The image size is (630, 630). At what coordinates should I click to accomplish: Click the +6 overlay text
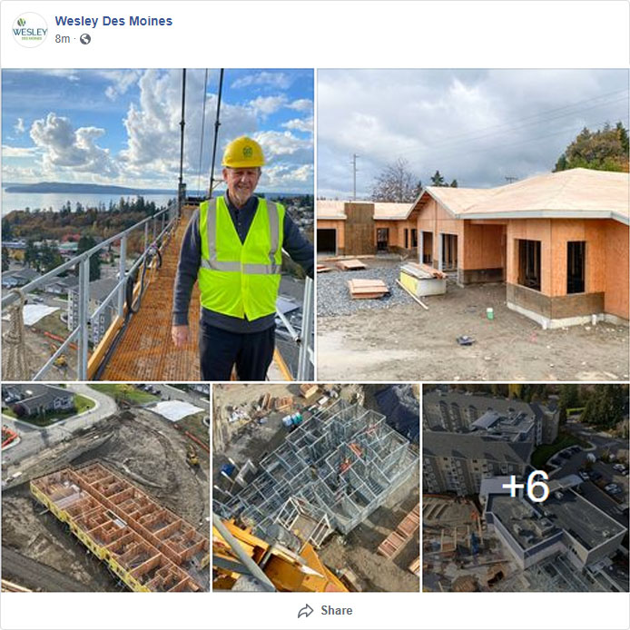tap(526, 487)
